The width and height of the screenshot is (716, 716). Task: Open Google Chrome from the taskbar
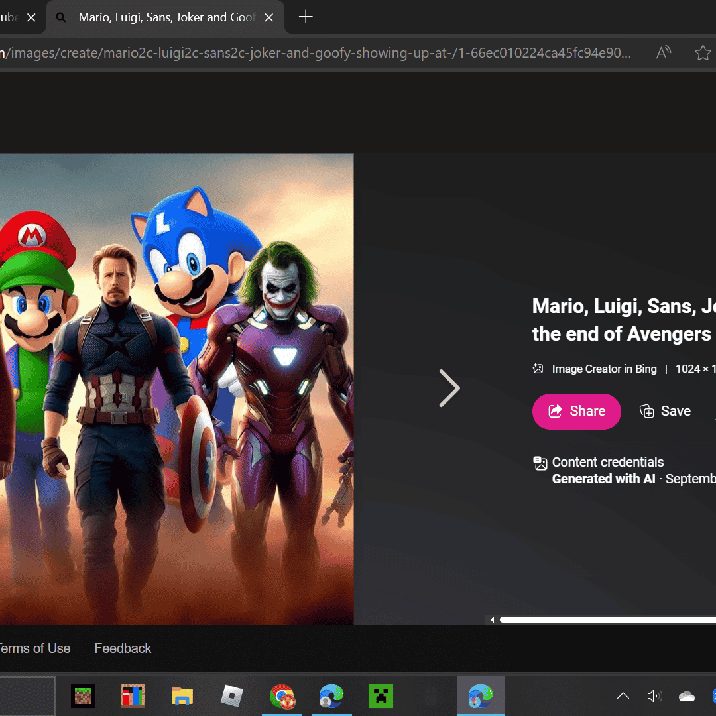click(282, 696)
